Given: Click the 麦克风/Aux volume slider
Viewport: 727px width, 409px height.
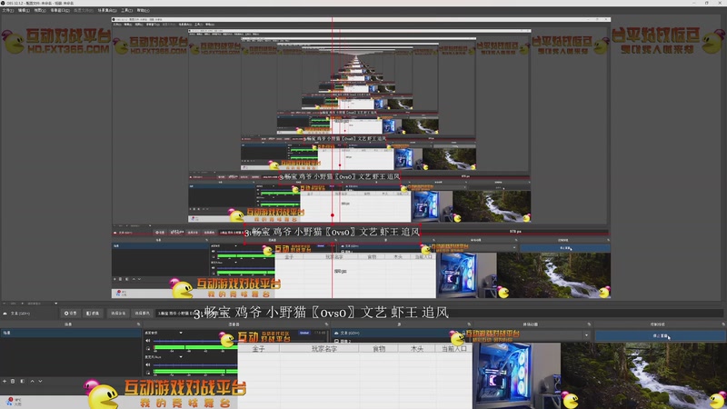Looking at the screenshot, I should coord(194,365).
